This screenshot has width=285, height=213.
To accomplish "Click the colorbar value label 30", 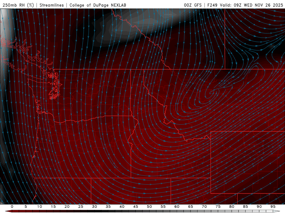I will pyautogui.click(x=94, y=207).
